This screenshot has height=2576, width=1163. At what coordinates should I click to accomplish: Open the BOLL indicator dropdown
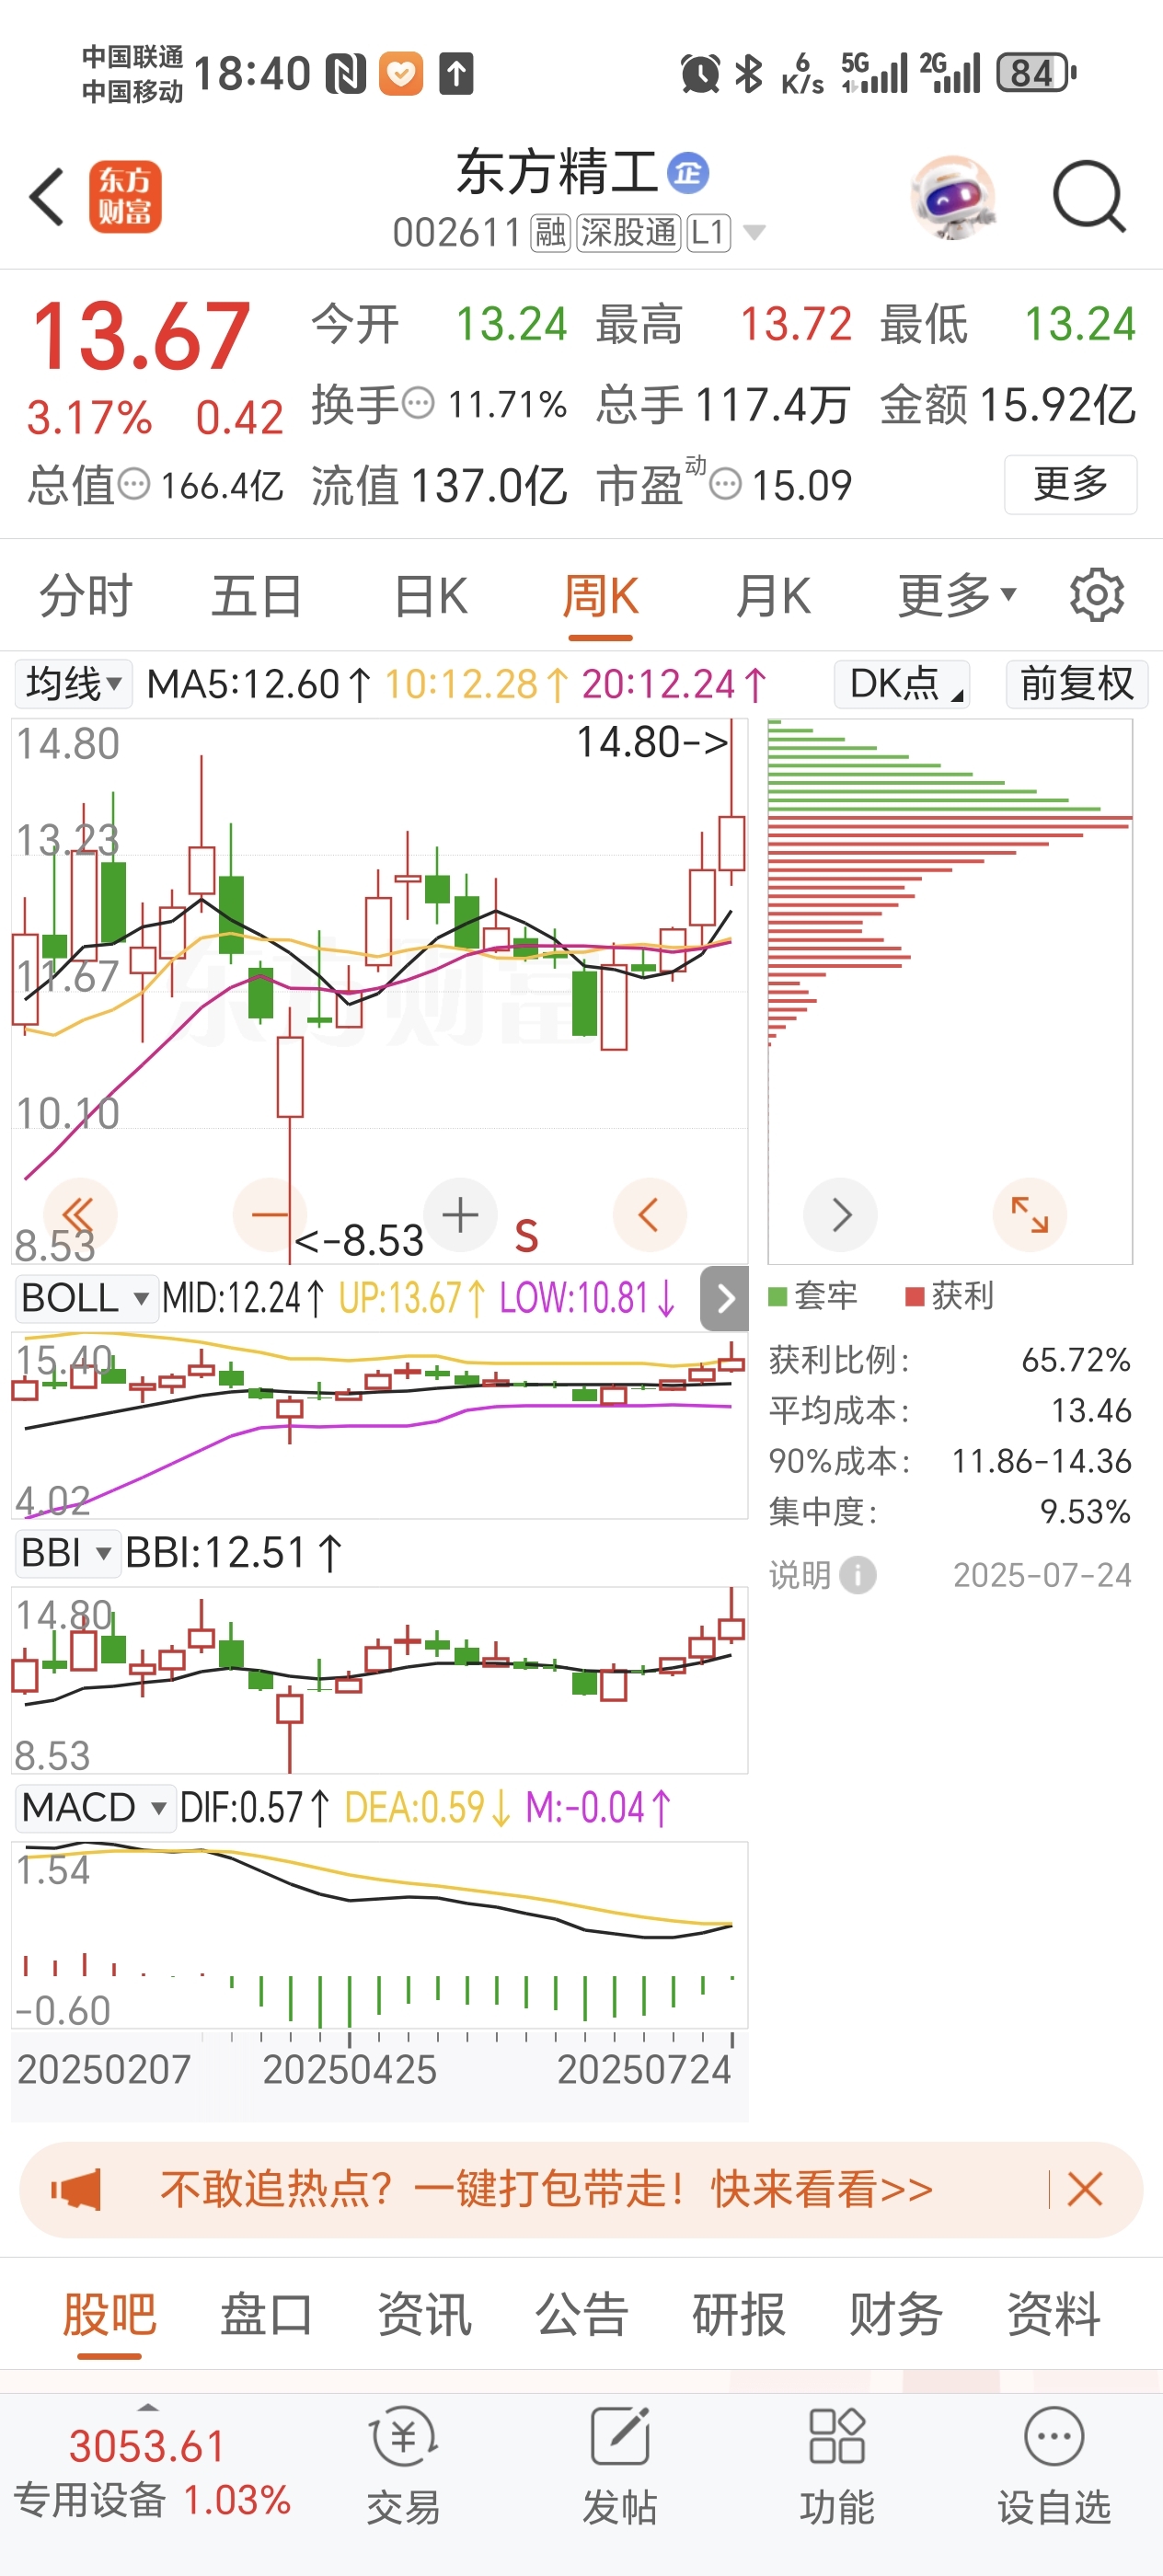pyautogui.click(x=86, y=1298)
